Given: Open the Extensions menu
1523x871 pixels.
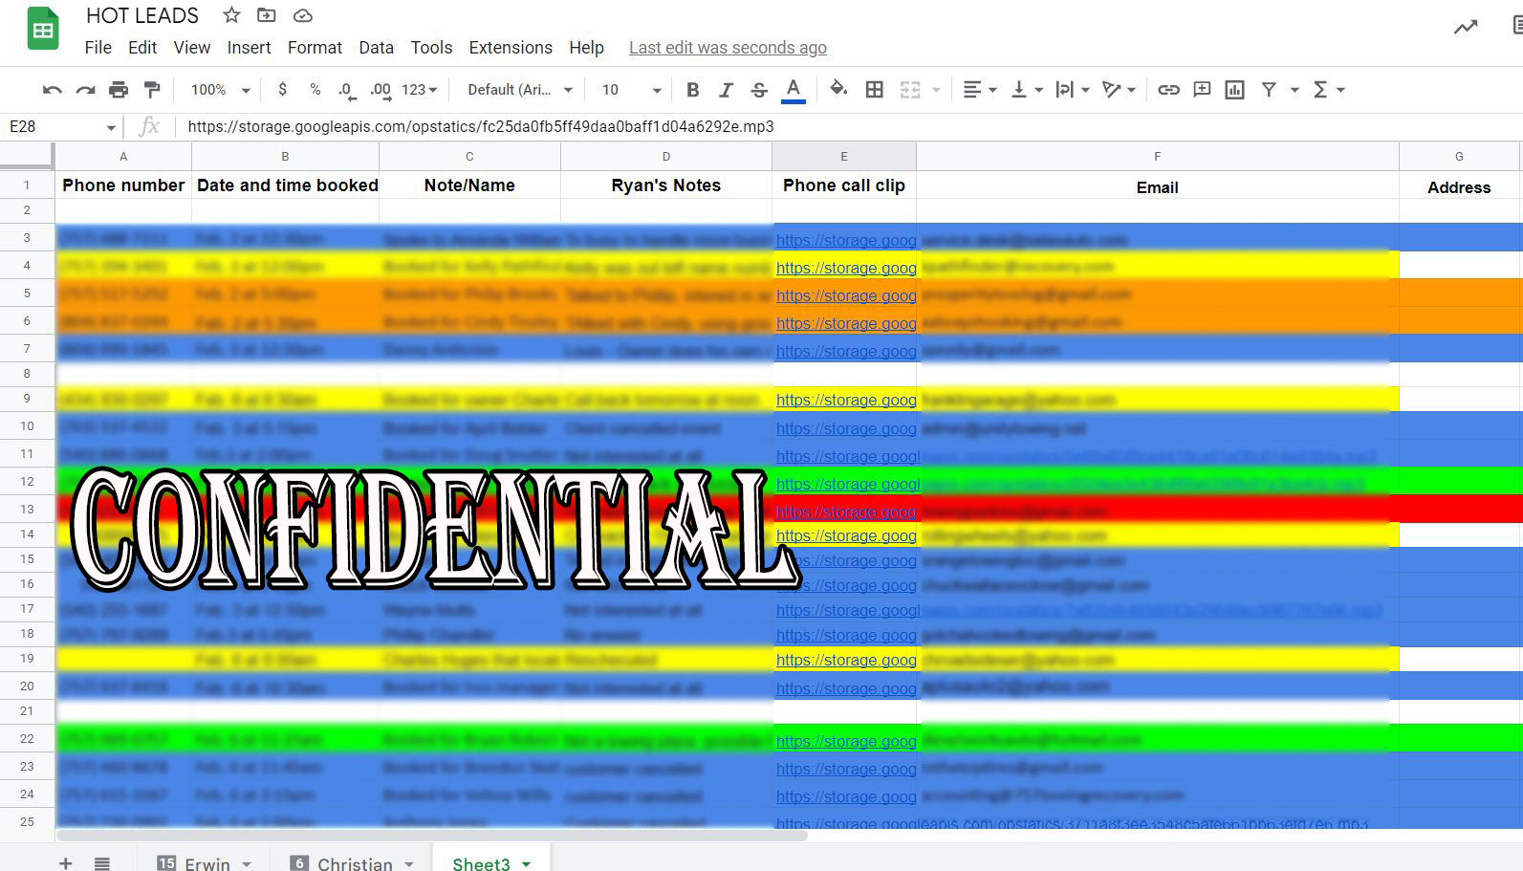Looking at the screenshot, I should coord(511,48).
